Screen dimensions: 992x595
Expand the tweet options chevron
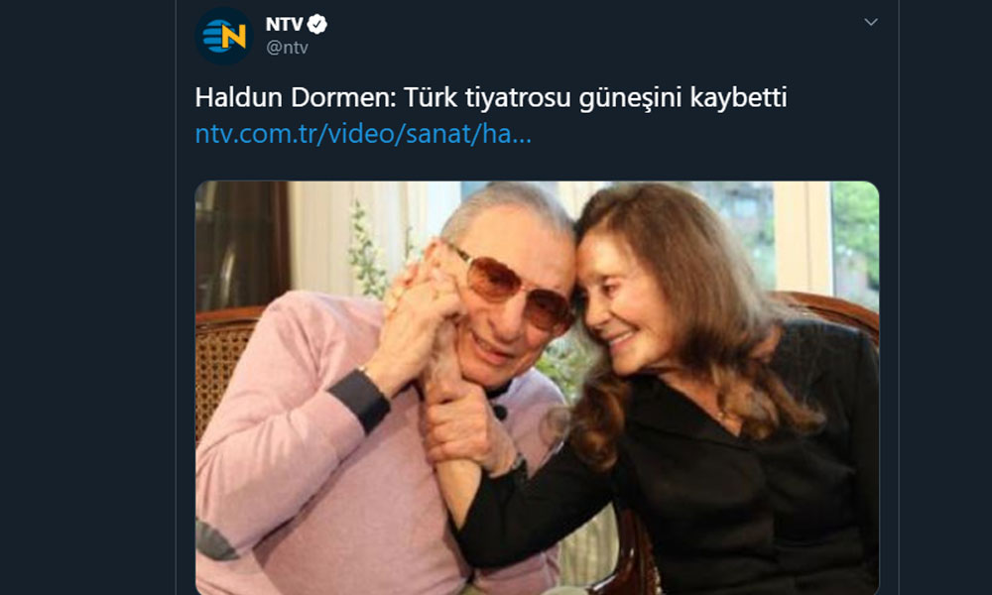pyautogui.click(x=871, y=22)
